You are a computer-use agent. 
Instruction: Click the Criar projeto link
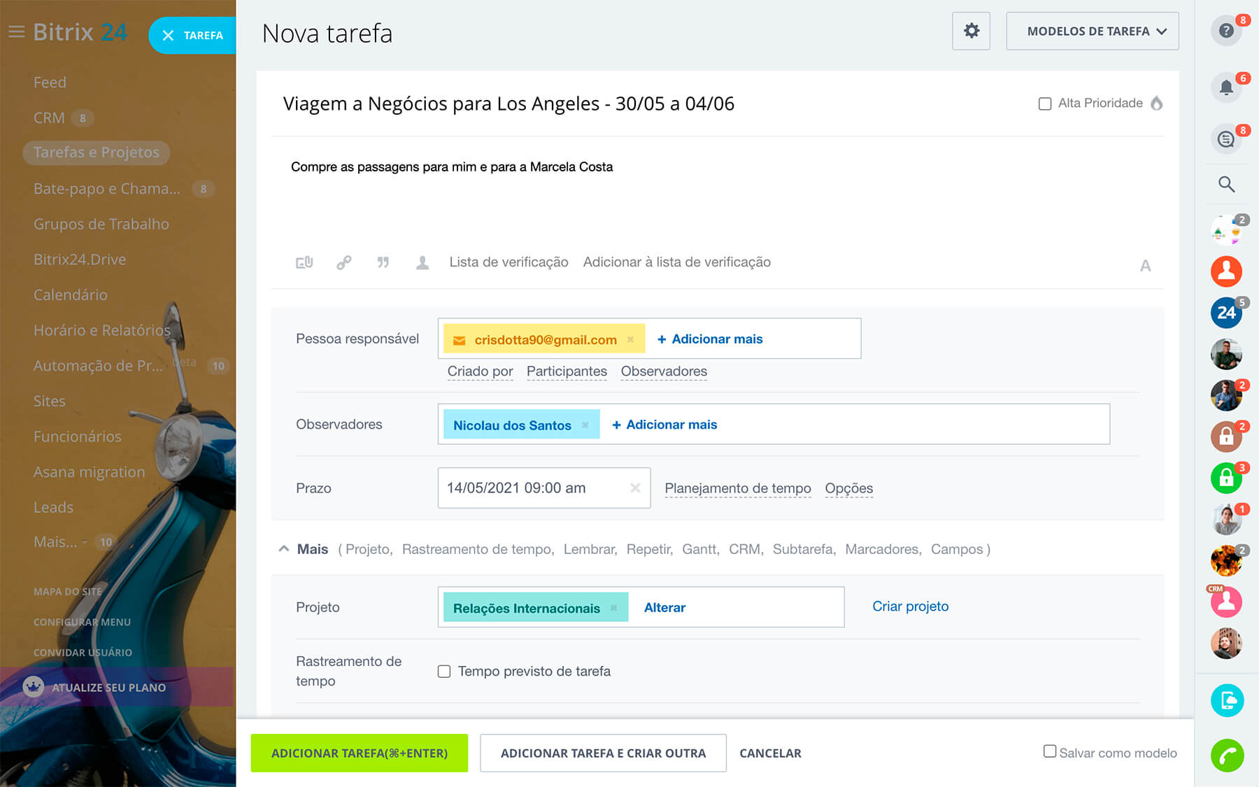coord(910,607)
